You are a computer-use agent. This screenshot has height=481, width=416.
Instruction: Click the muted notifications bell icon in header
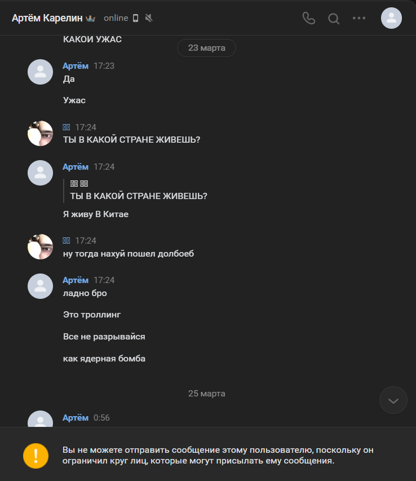coord(149,18)
